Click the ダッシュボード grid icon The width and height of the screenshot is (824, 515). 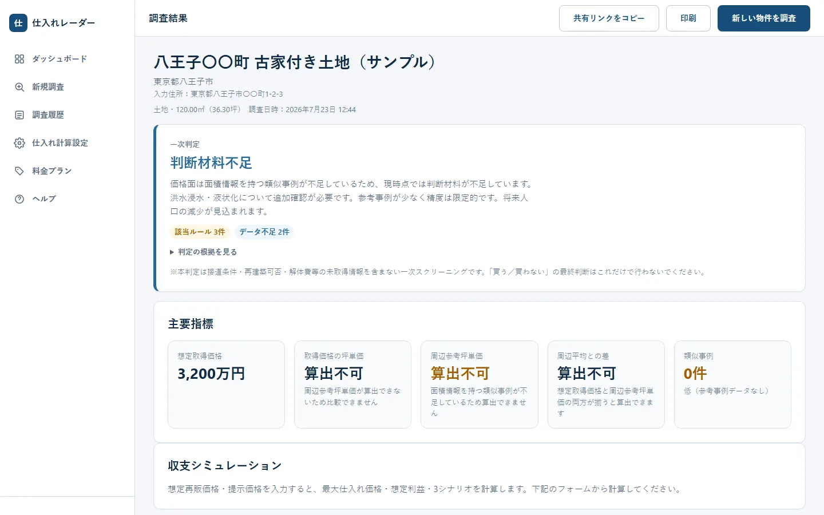pos(19,59)
